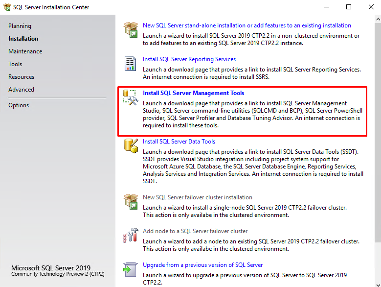Image resolution: width=381 pixels, height=287 pixels.
Task: Click 'An internet connection is required to install SSRS.' text
Action: [x=206, y=77]
